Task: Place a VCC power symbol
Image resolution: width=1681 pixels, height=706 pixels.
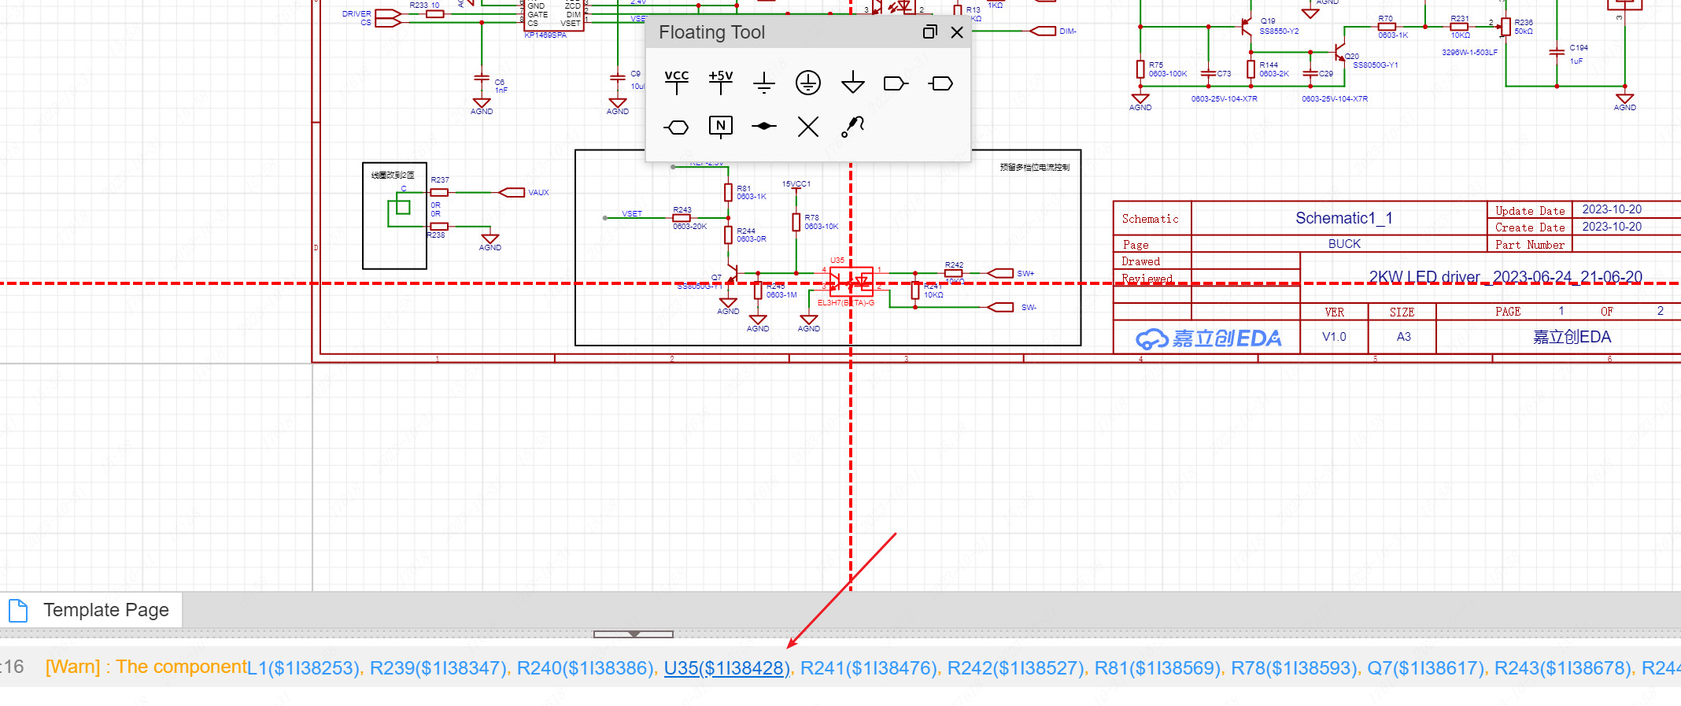Action: 676,83
